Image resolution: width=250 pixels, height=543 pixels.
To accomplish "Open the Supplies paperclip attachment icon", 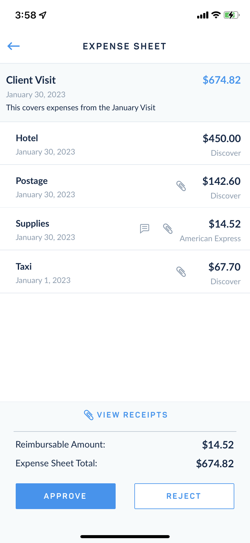I will tap(168, 229).
